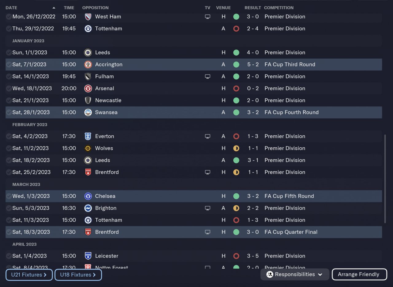Viewport: 393px width, 287px height.
Task: Open the Responsibilities dropdown
Action: click(295, 274)
